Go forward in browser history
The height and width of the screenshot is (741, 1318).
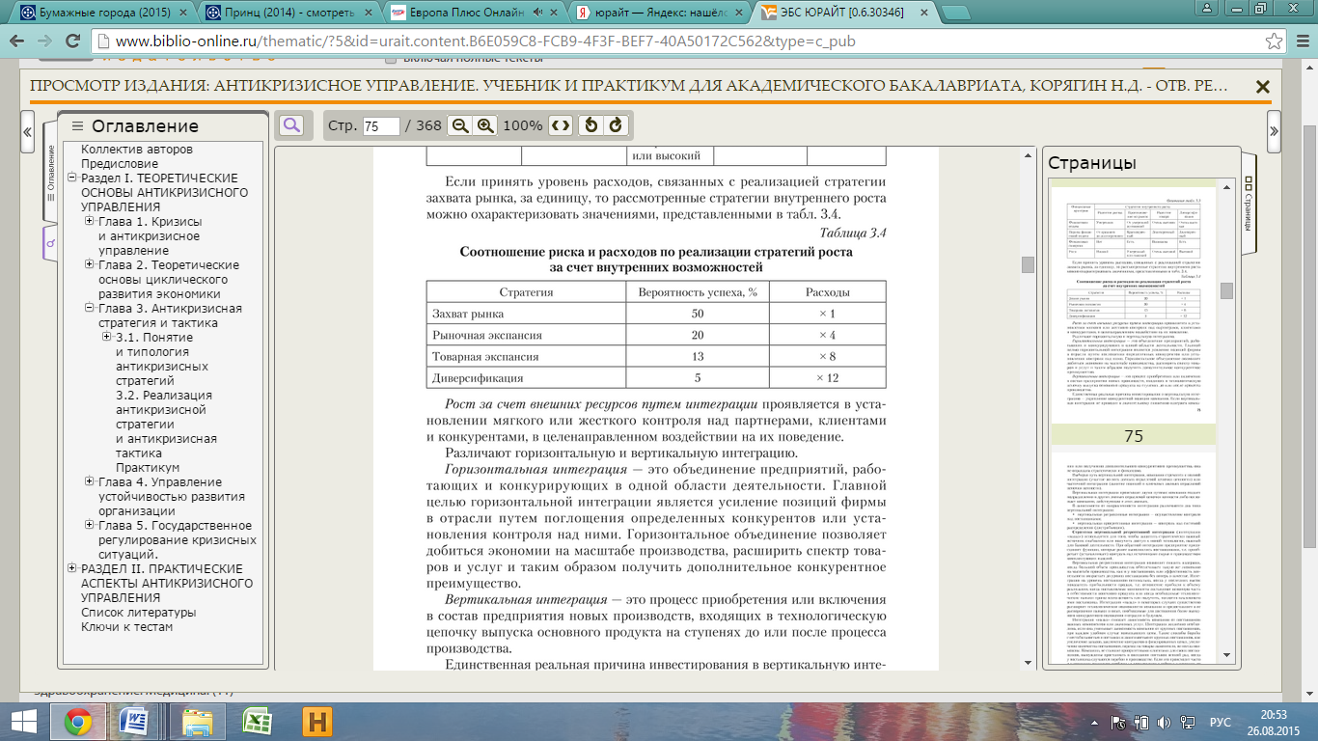coord(44,41)
